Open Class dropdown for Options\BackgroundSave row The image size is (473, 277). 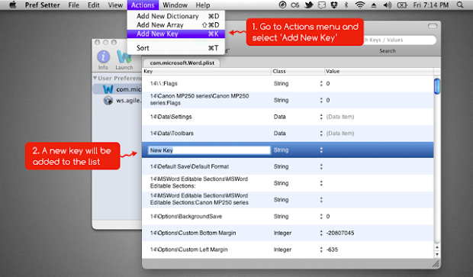click(x=321, y=217)
